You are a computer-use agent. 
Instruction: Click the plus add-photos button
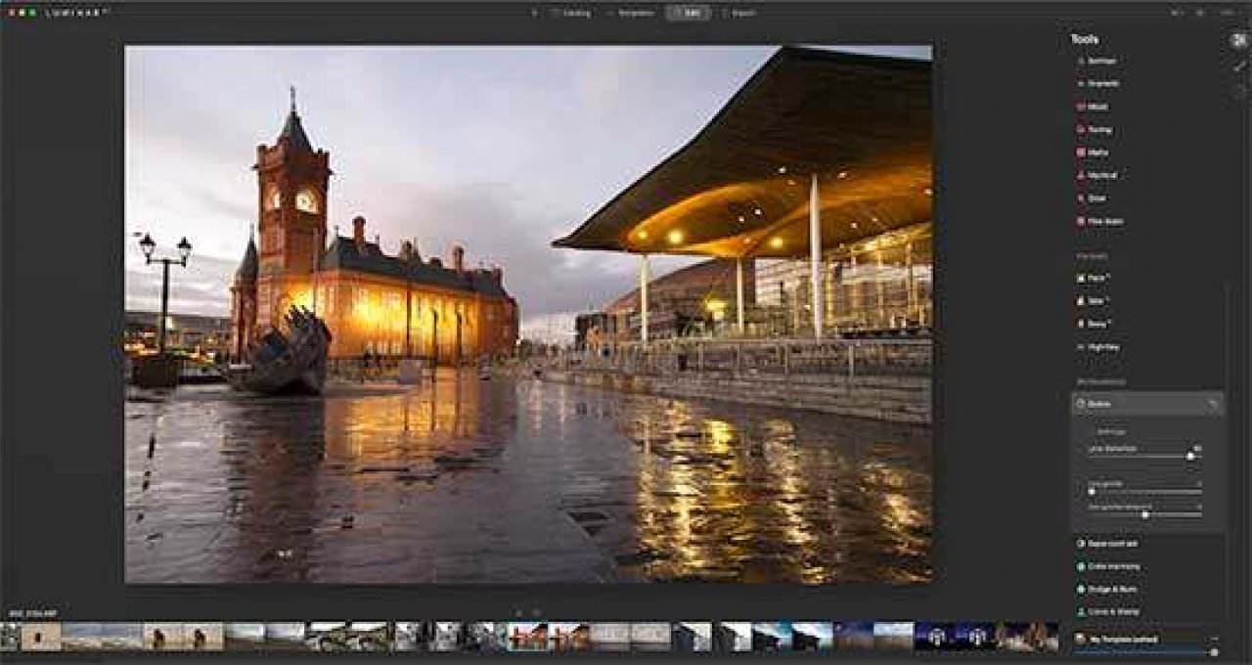point(534,13)
